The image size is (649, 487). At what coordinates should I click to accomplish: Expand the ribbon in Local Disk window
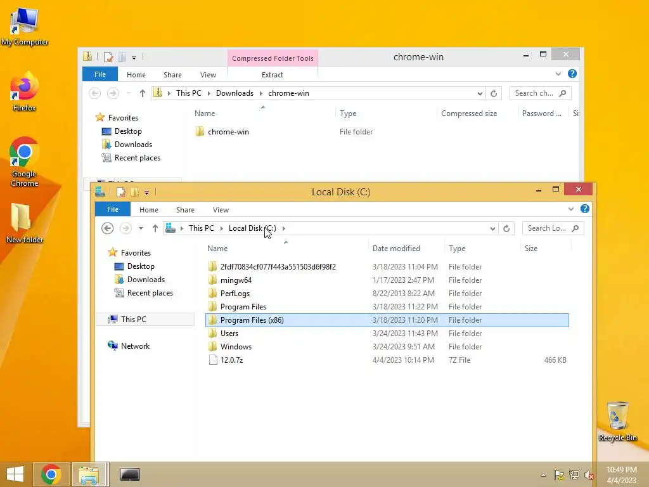tap(571, 209)
